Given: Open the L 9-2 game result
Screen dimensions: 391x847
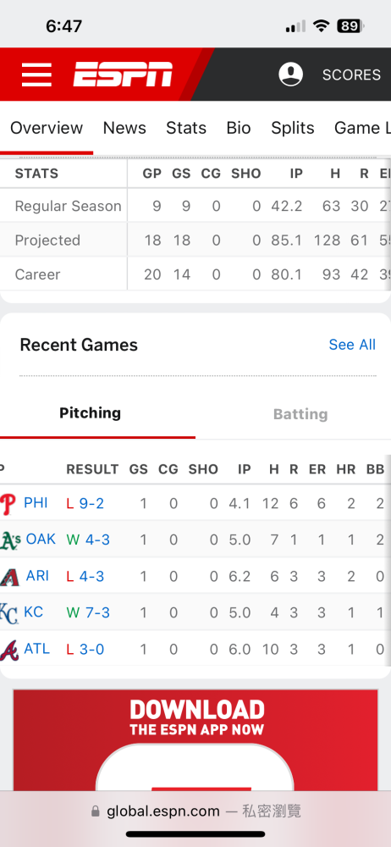Looking at the screenshot, I should pyautogui.click(x=85, y=503).
